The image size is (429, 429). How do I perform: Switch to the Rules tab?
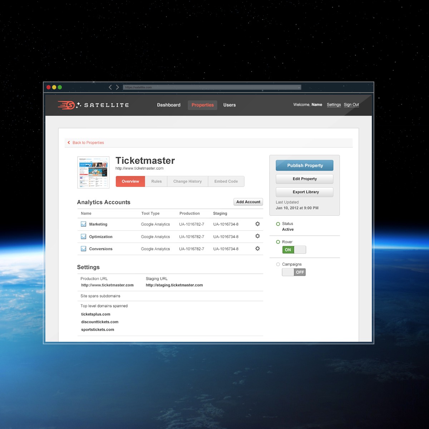point(156,182)
